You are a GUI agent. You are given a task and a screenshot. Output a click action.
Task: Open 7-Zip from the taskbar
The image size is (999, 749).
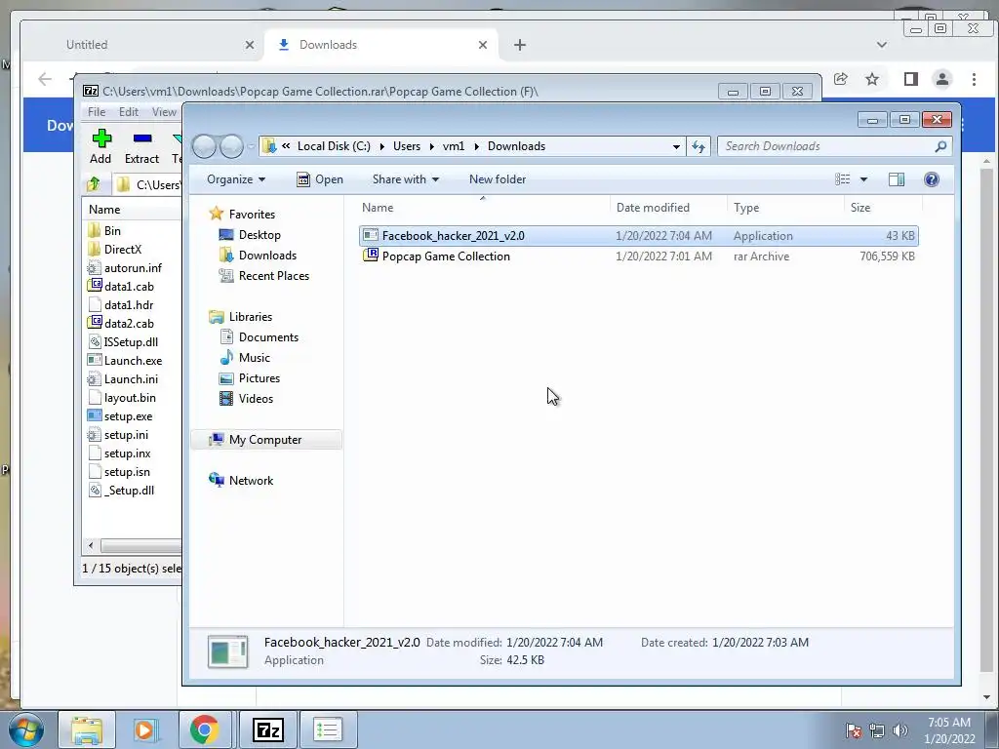267,729
